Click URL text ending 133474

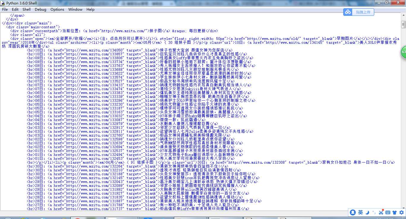coord(94,89)
